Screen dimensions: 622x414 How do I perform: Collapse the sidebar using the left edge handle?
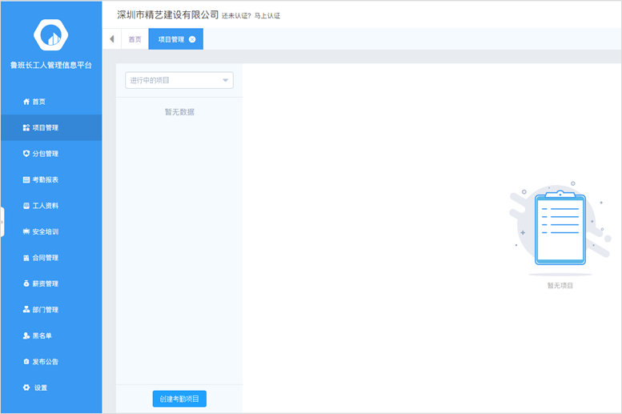tap(2, 221)
